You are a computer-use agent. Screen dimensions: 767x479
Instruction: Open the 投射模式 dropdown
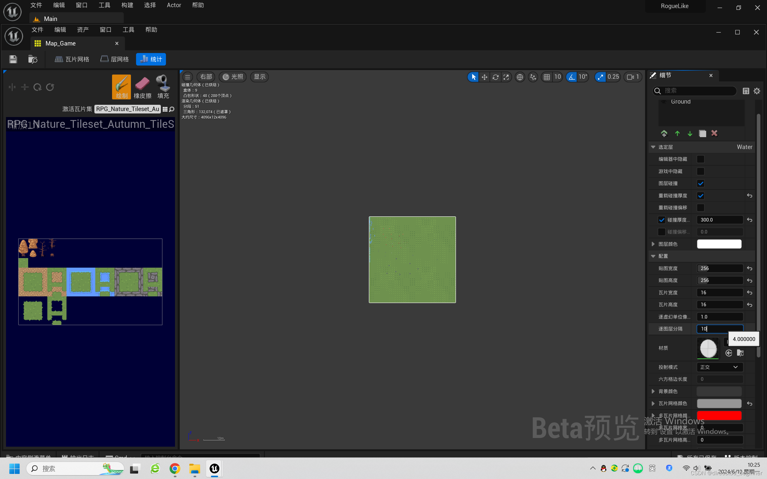coord(719,367)
